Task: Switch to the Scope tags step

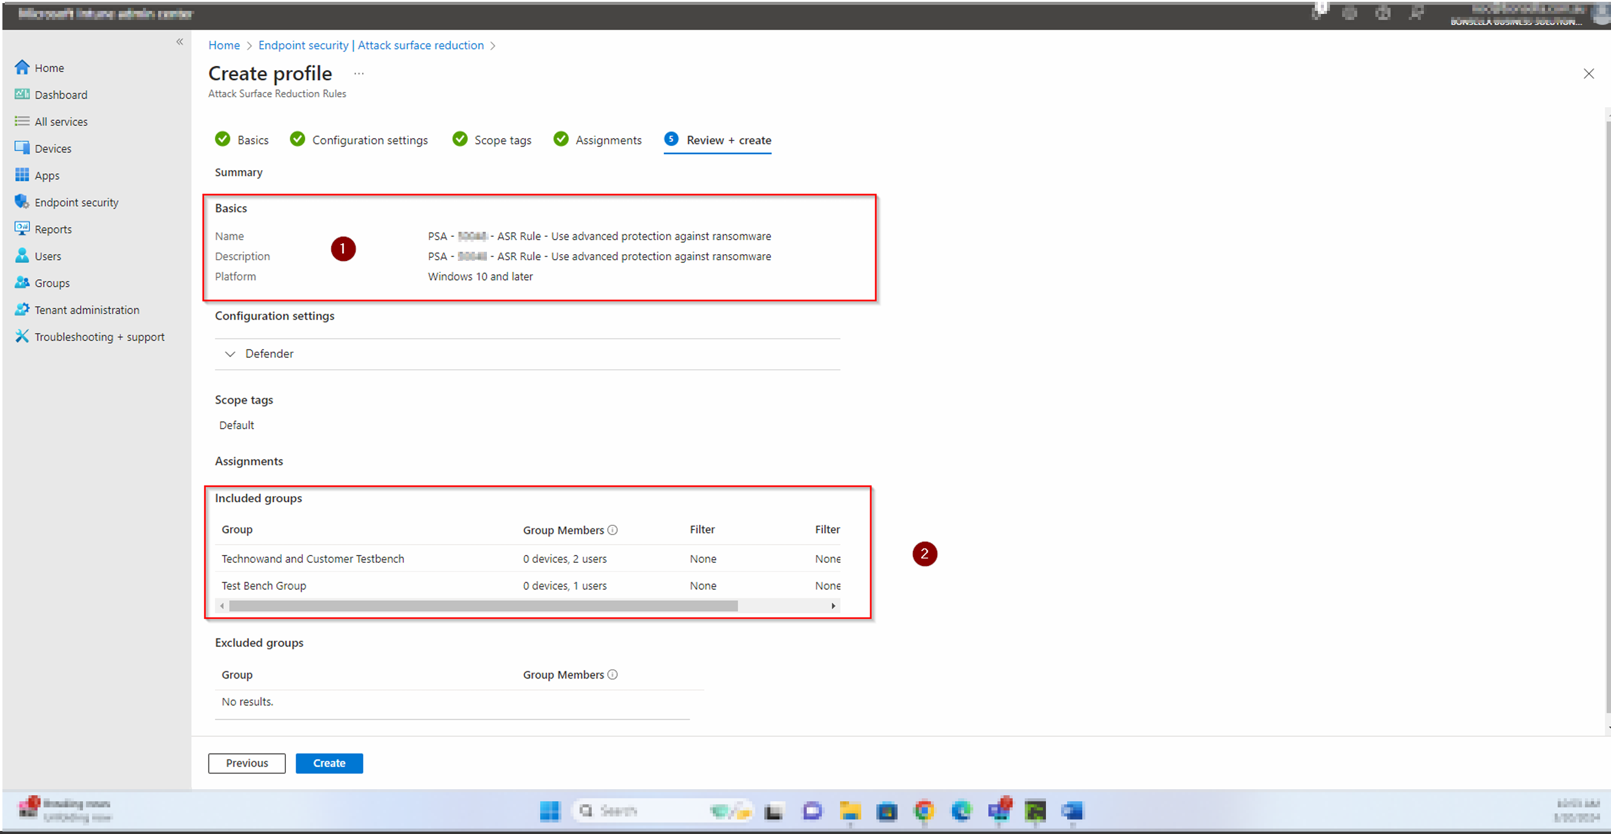Action: coord(492,139)
